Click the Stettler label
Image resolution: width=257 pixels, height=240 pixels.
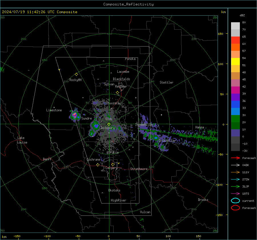(166, 82)
